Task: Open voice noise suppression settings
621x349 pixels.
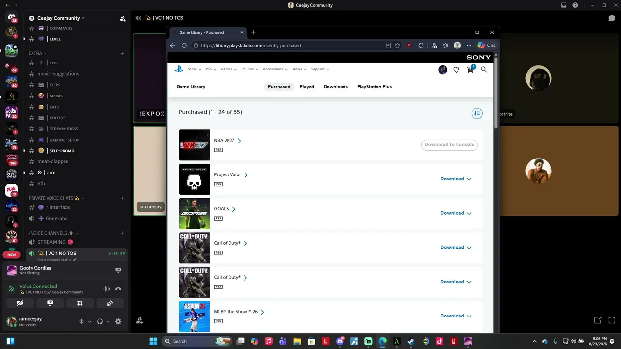Action: point(107,289)
